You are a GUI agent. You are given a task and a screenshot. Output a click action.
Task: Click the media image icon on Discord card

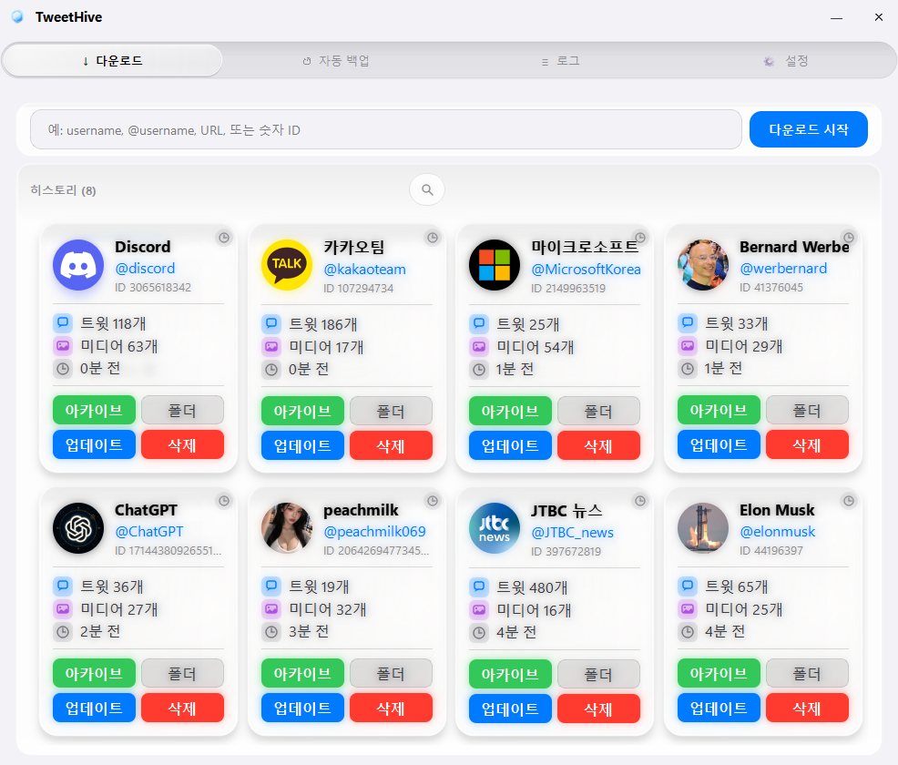point(63,346)
